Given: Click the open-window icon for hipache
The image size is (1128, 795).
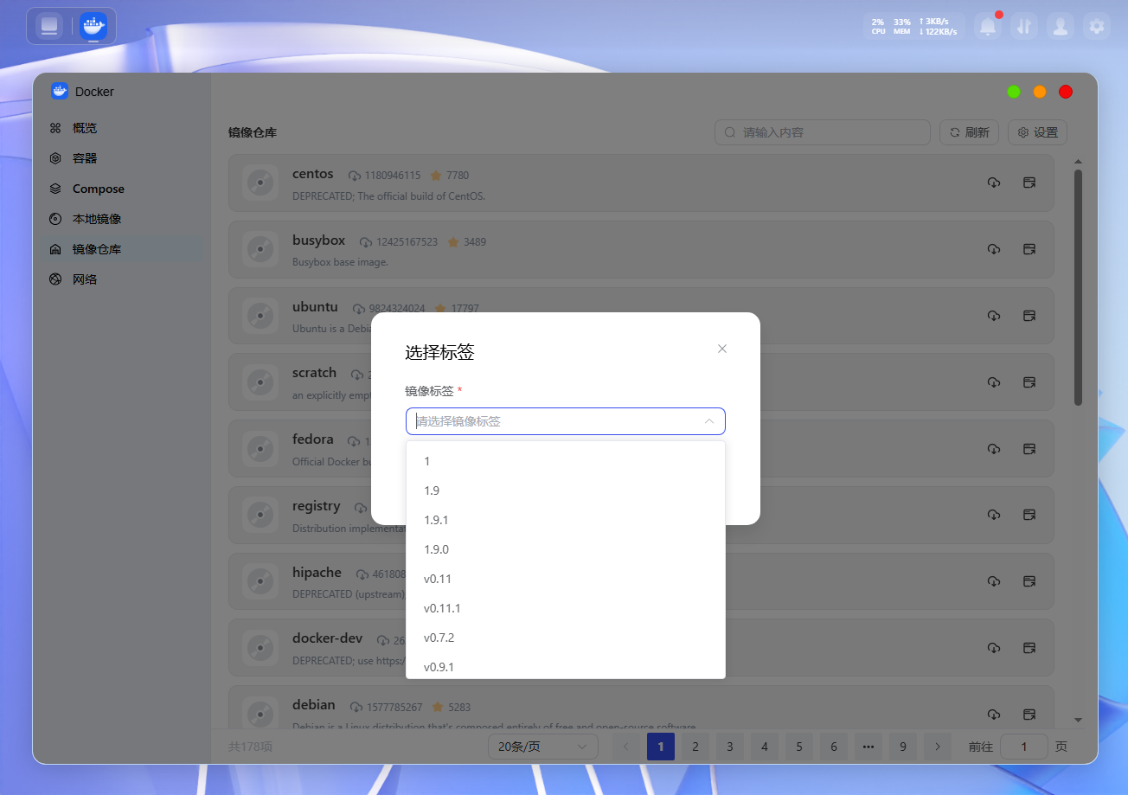Looking at the screenshot, I should [1029, 581].
